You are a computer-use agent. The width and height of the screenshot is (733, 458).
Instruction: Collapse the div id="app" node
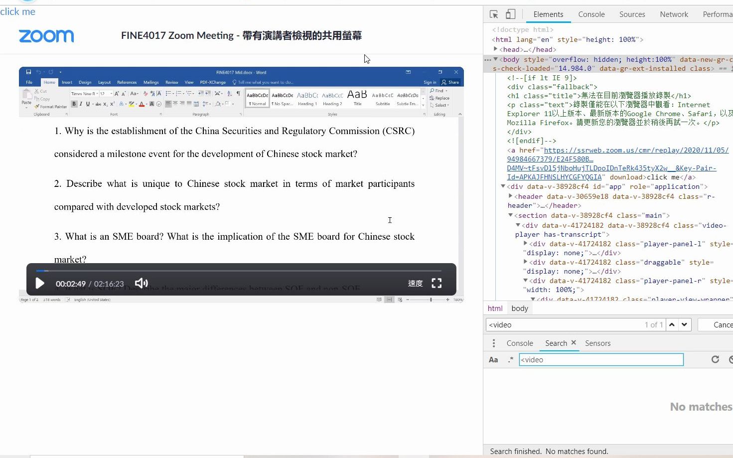[503, 186]
